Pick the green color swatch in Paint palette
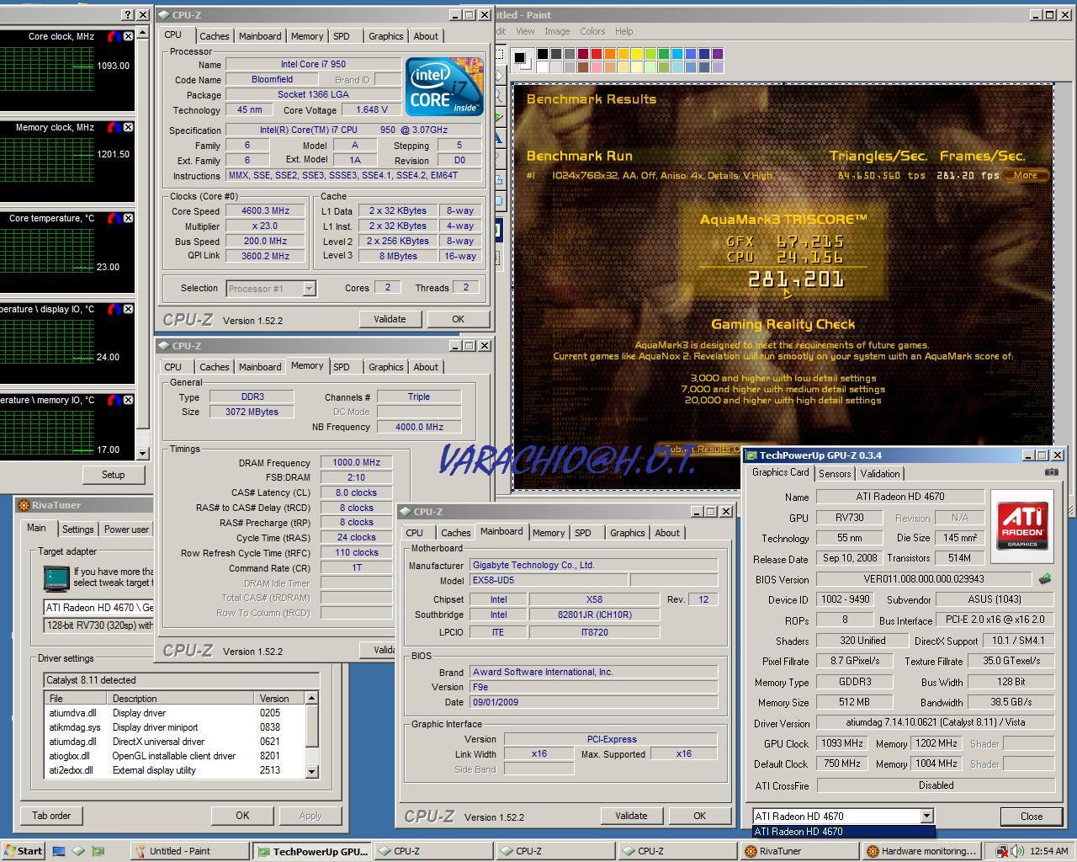Viewport: 1077px width, 862px height. (x=664, y=54)
